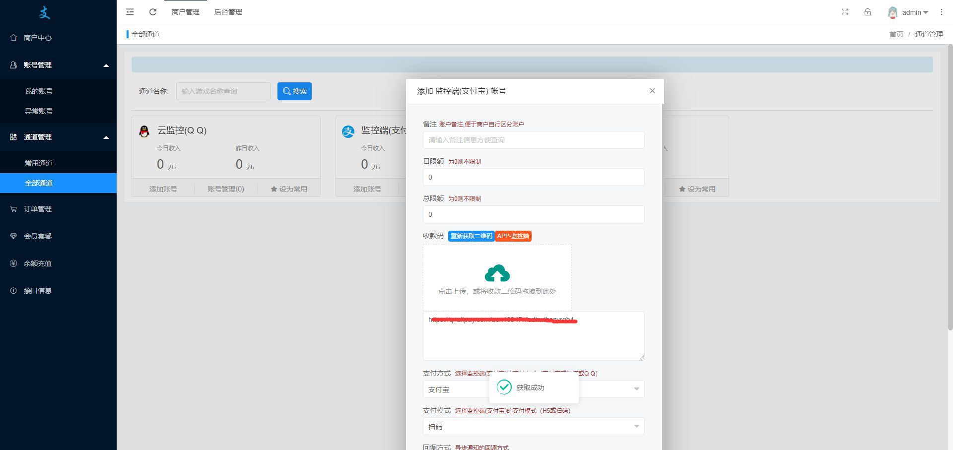Image resolution: width=953 pixels, height=450 pixels.
Task: Click the APP-监控端 button
Action: 513,236
